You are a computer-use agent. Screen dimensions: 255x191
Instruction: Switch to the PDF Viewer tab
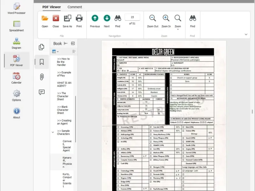(x=52, y=7)
